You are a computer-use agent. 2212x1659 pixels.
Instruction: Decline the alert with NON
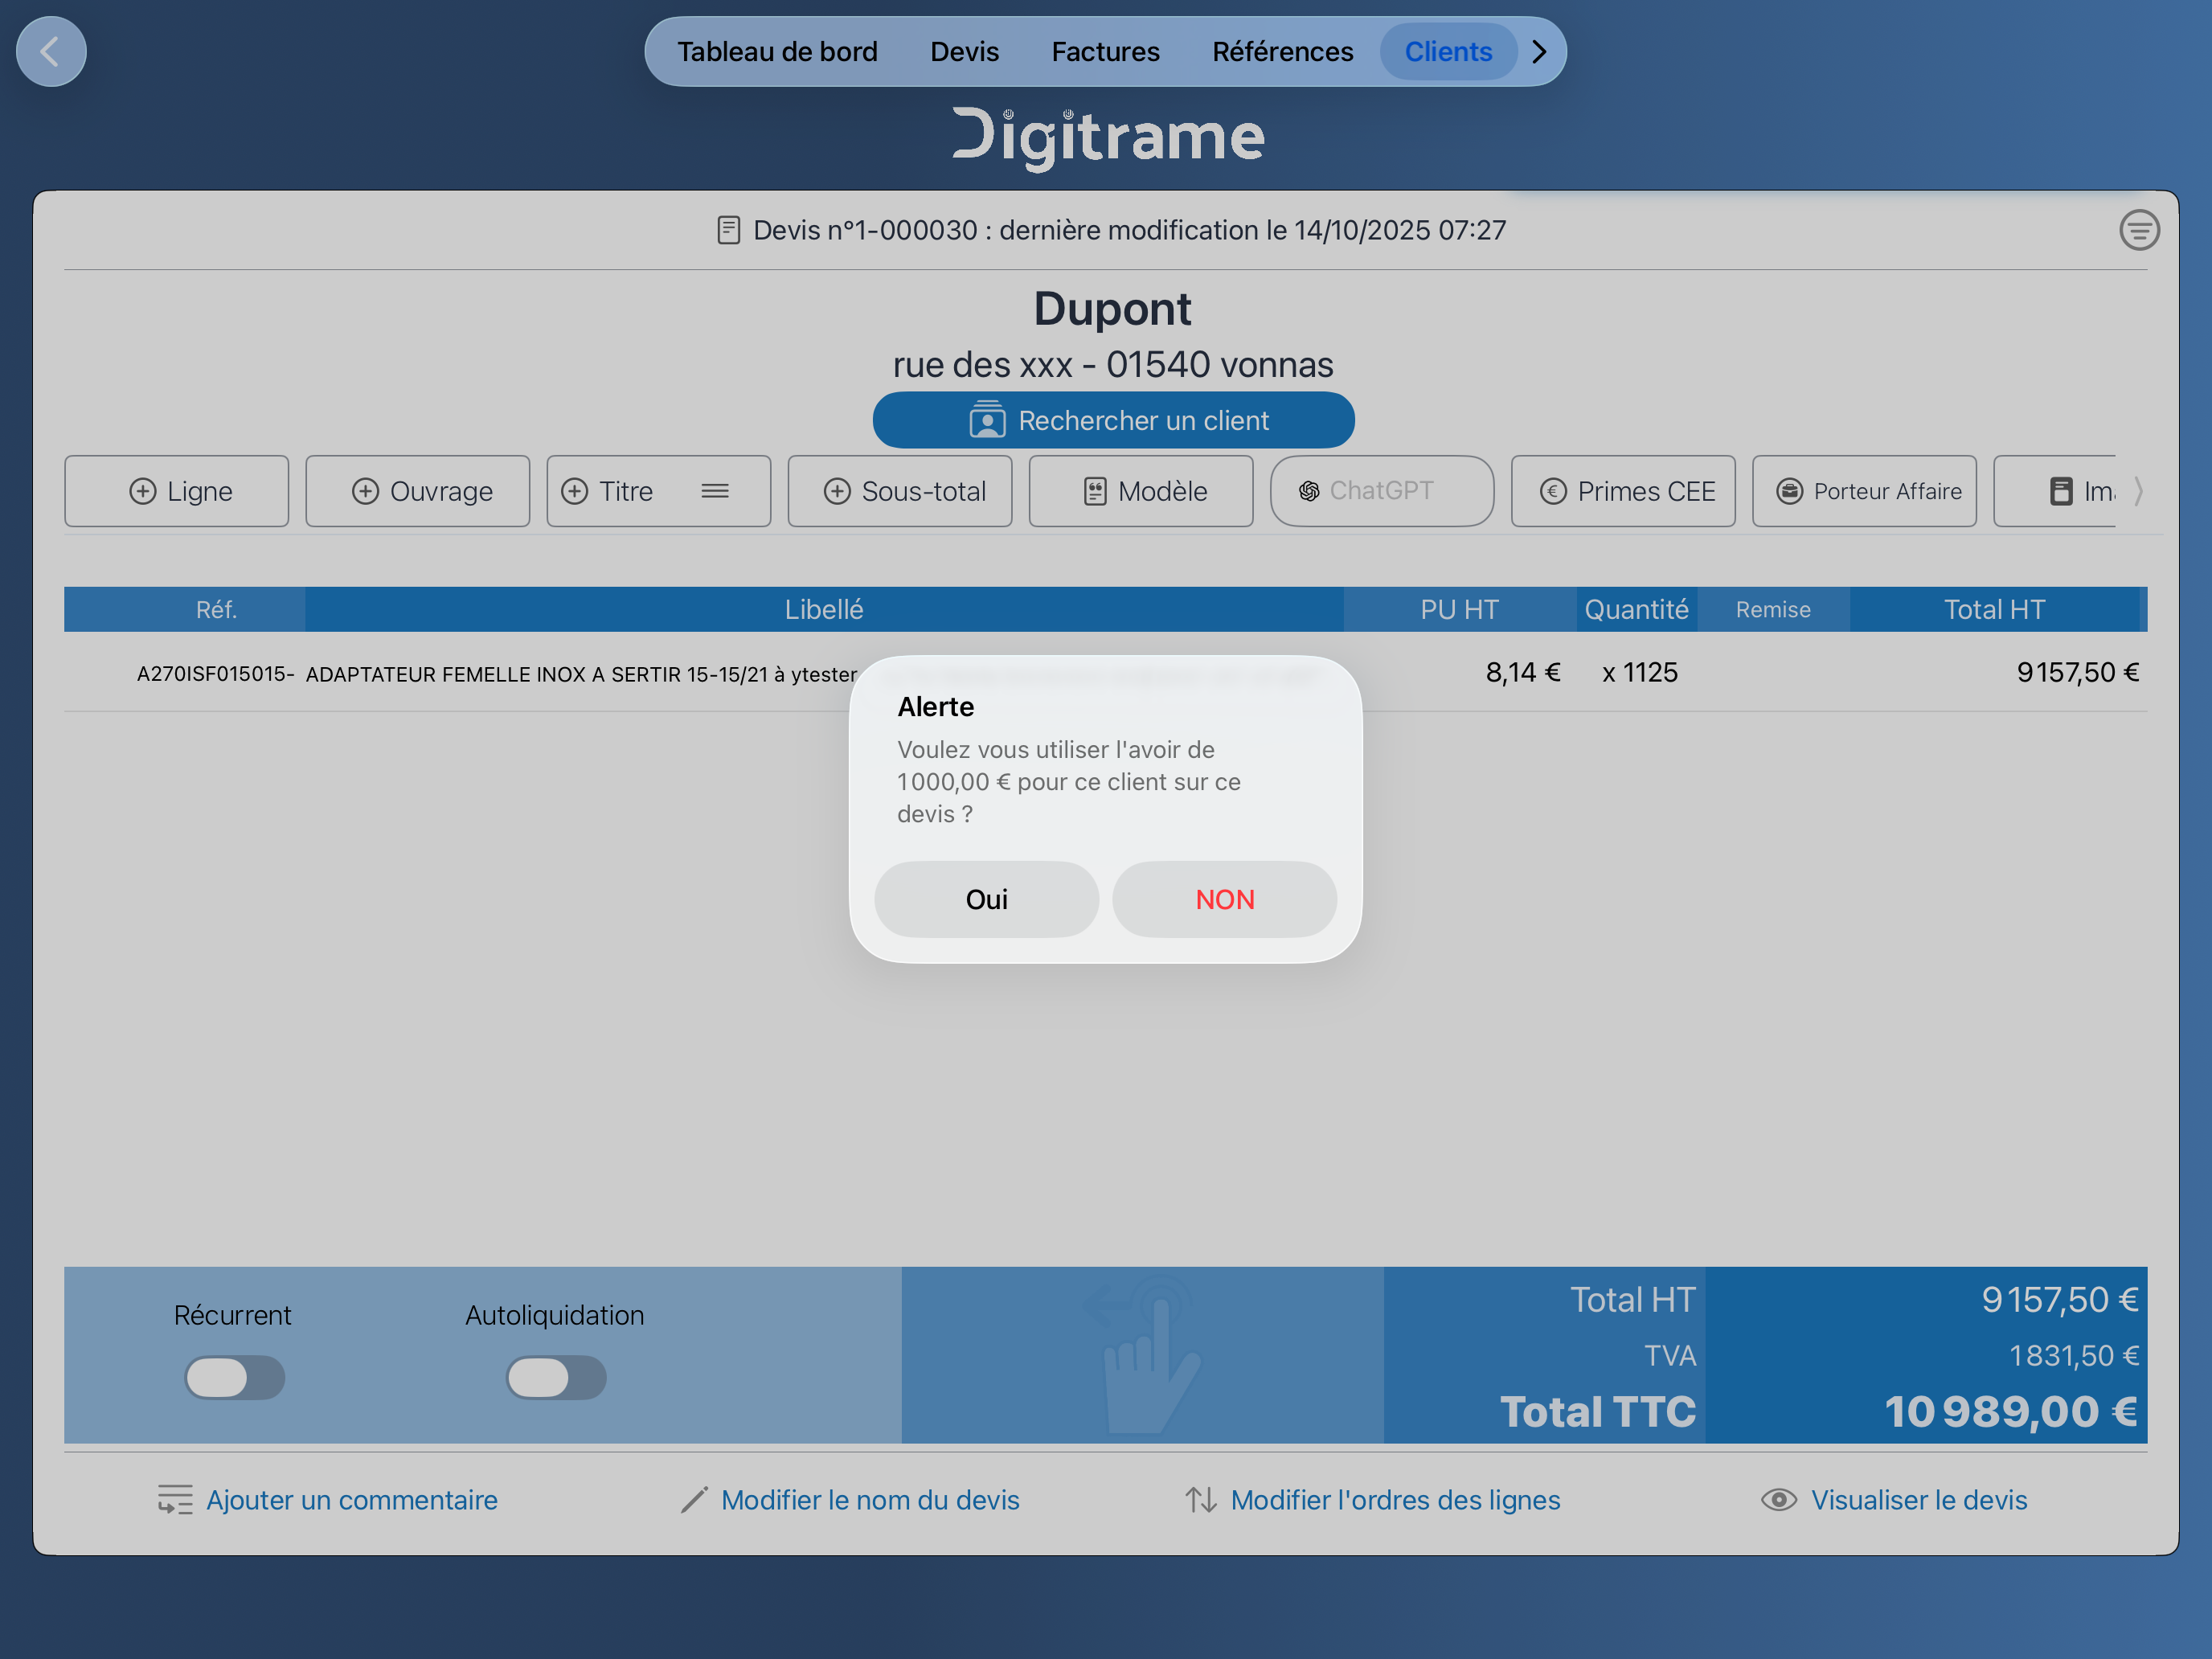[1224, 899]
